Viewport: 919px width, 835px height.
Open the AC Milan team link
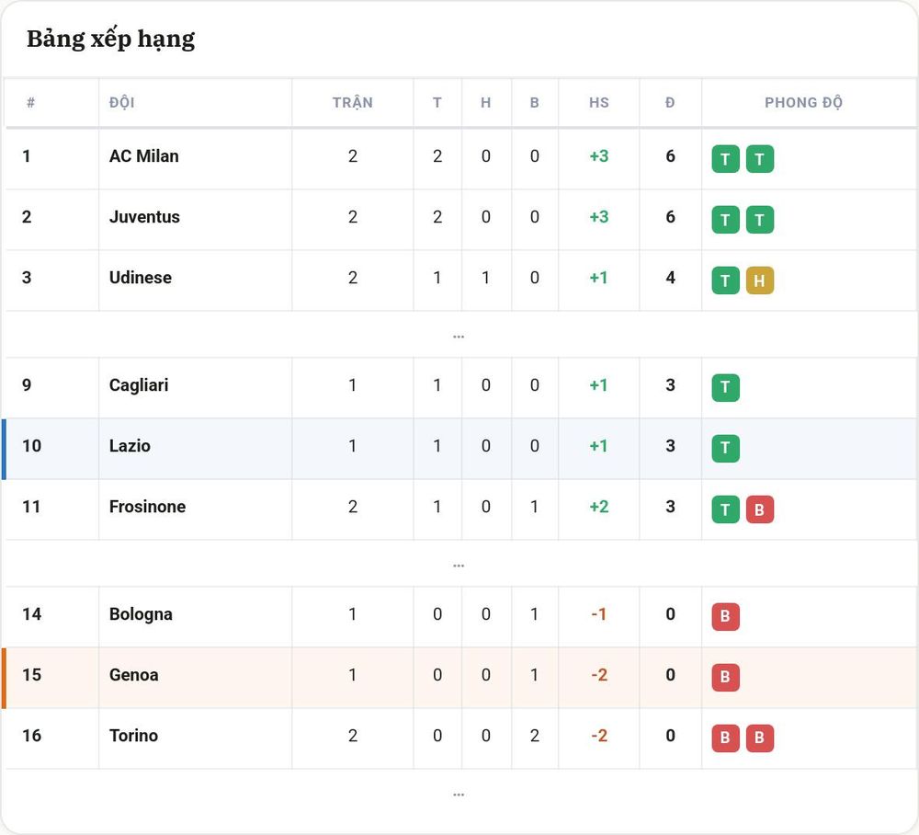(144, 156)
